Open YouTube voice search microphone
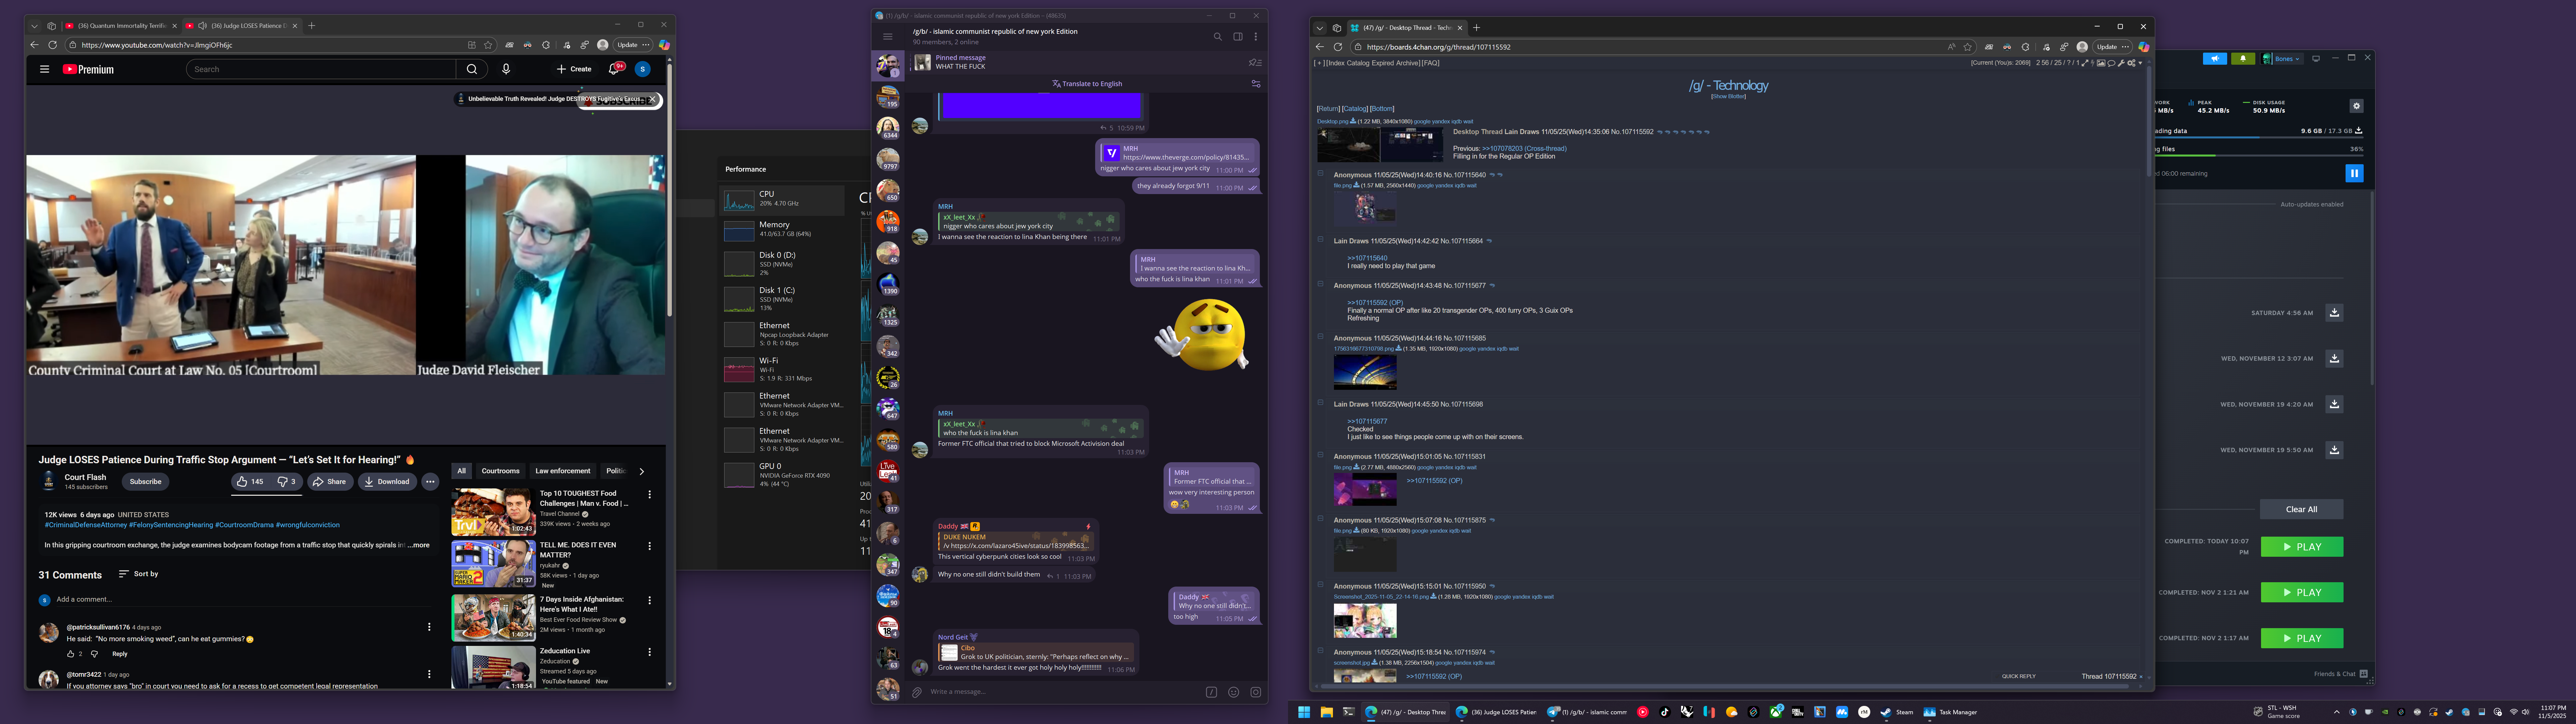The image size is (2576, 724). 506,69
